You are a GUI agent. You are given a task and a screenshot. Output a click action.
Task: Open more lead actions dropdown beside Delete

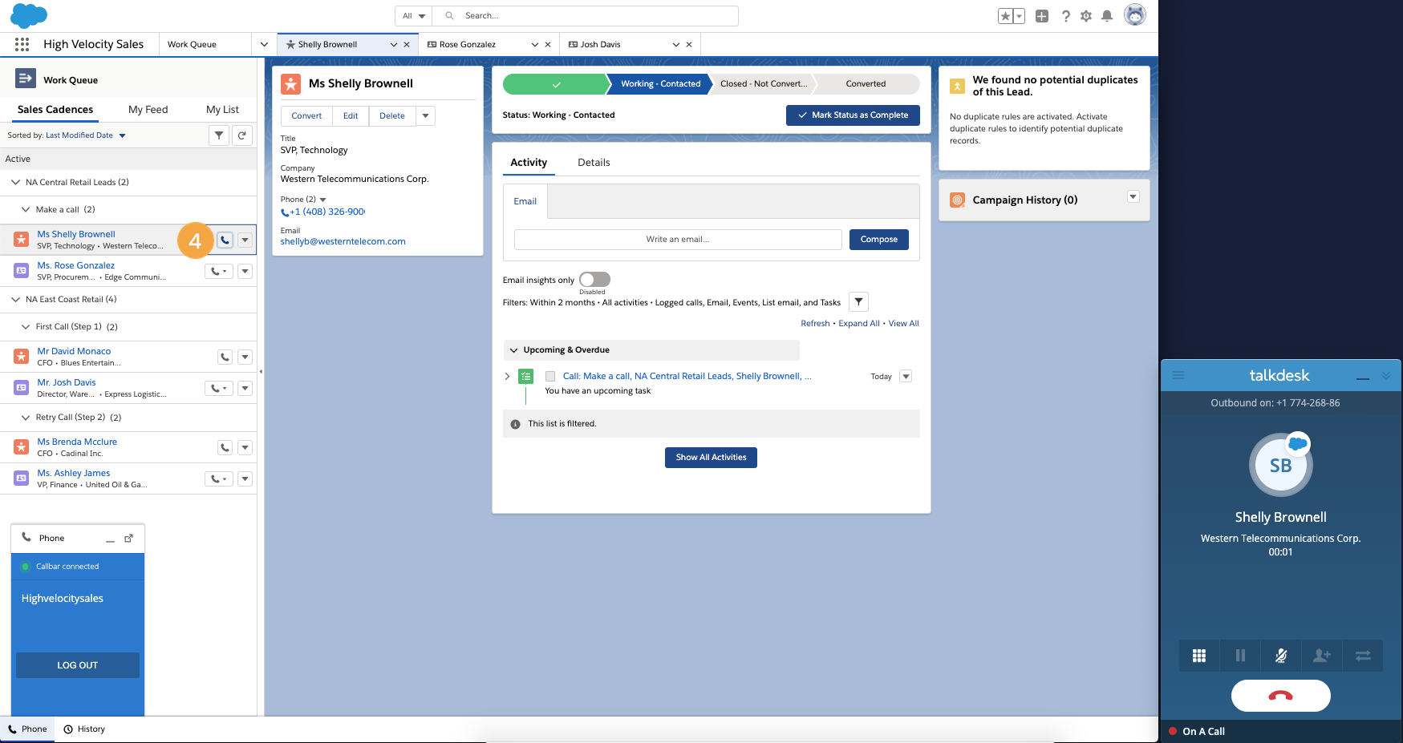pyautogui.click(x=425, y=115)
